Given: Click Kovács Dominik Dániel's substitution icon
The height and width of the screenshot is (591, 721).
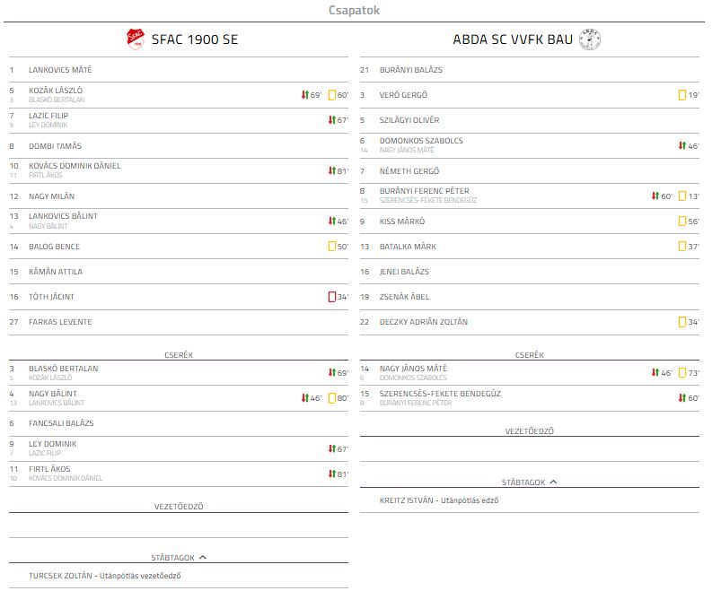Looking at the screenshot, I should click(331, 170).
